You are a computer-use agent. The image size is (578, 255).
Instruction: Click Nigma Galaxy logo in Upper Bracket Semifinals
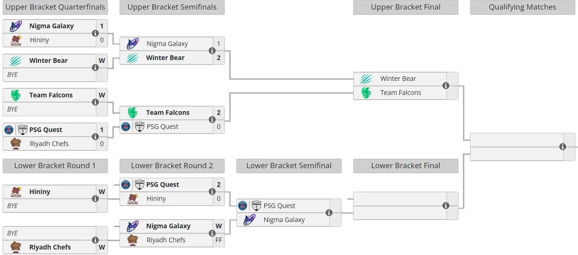tap(133, 44)
